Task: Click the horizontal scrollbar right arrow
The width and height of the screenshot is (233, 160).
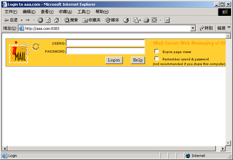Action: [x=223, y=149]
